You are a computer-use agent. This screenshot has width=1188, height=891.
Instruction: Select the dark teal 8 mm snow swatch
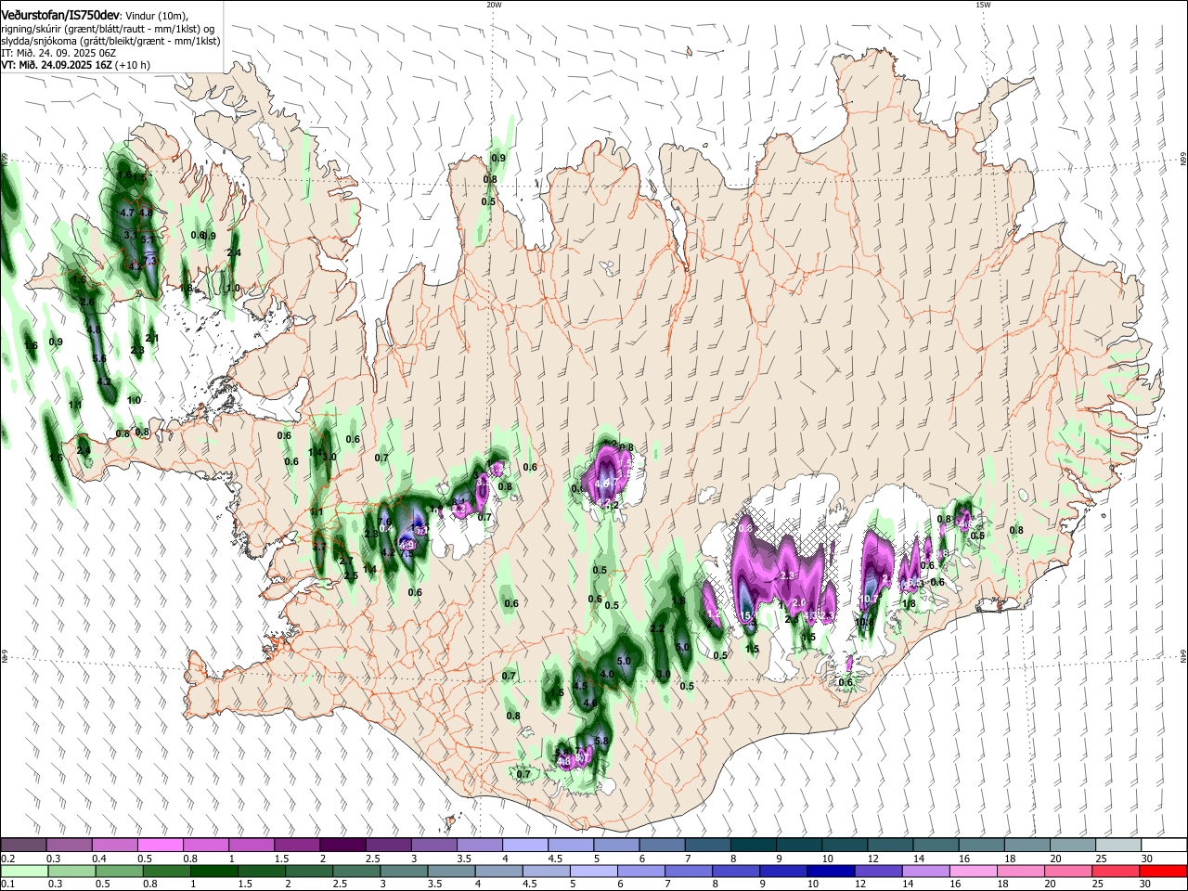coord(754,845)
